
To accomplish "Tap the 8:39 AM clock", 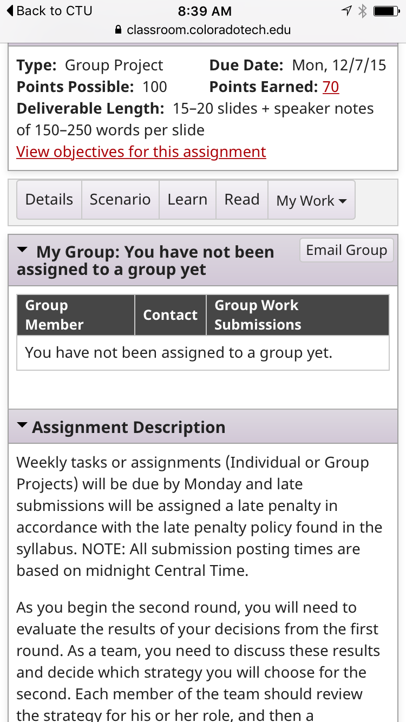I will tap(205, 11).
